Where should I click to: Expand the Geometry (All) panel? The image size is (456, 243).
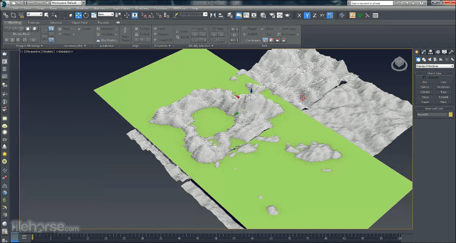coord(75,46)
